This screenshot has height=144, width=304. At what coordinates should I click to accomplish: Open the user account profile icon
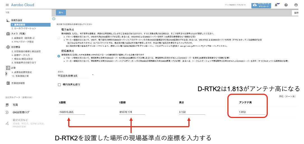[x=296, y=5]
